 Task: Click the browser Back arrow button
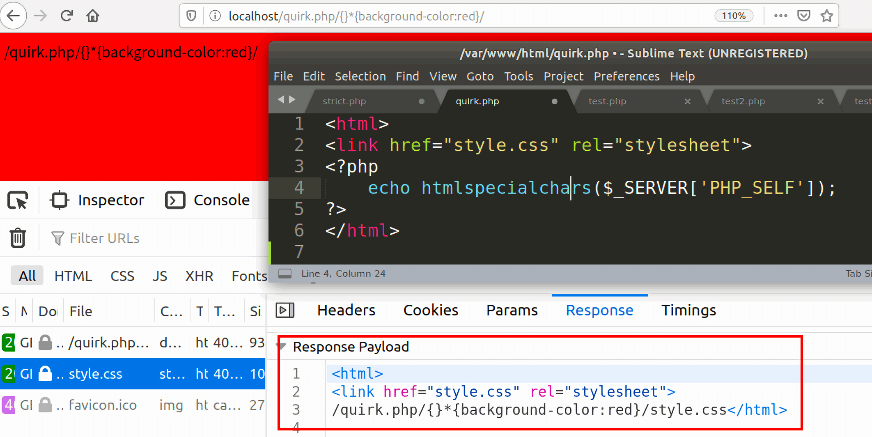tap(14, 16)
